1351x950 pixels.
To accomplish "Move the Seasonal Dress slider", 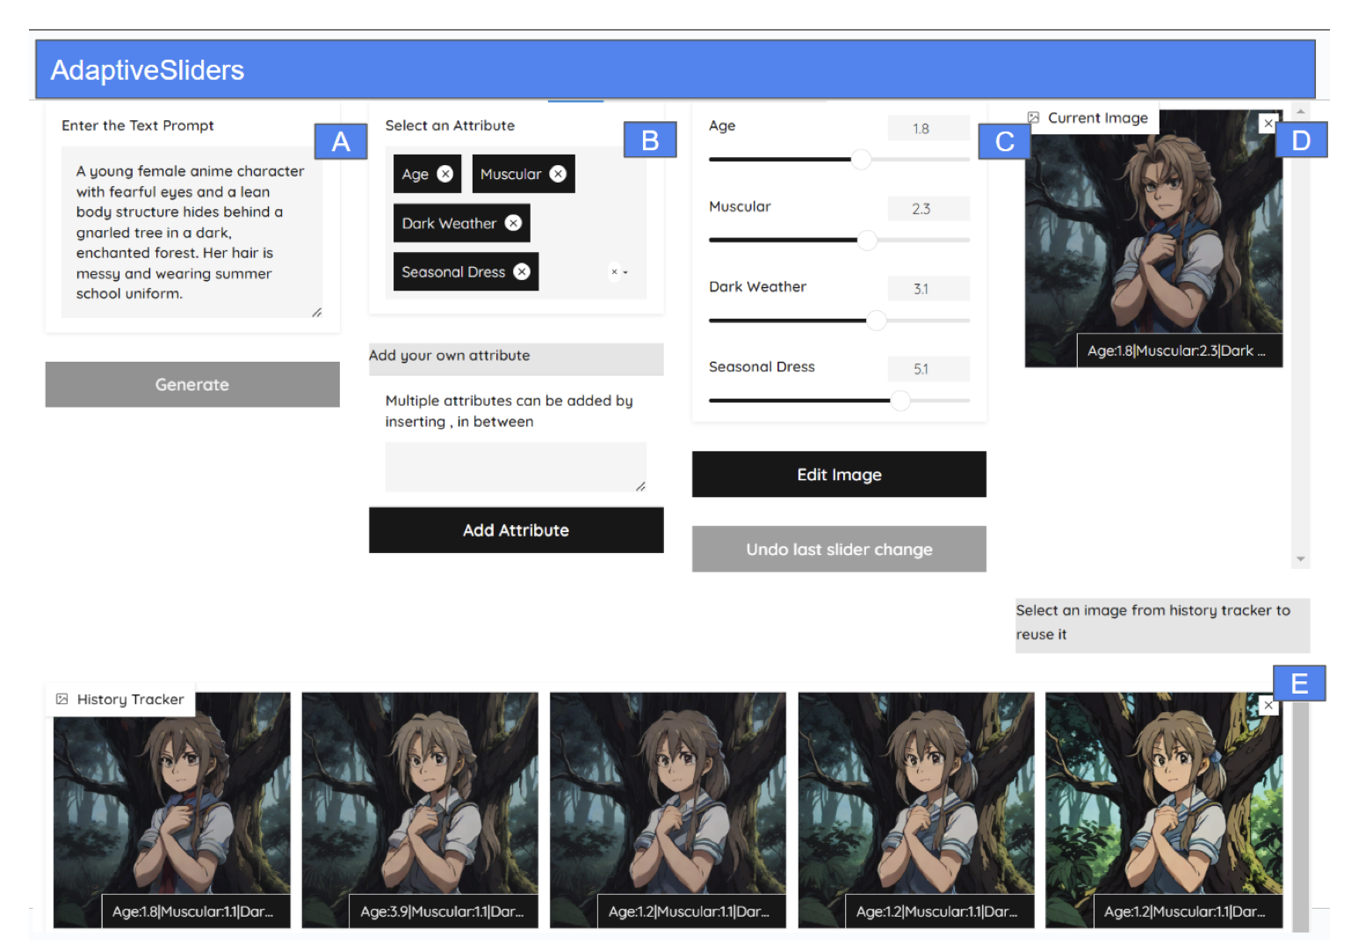I will click(900, 400).
